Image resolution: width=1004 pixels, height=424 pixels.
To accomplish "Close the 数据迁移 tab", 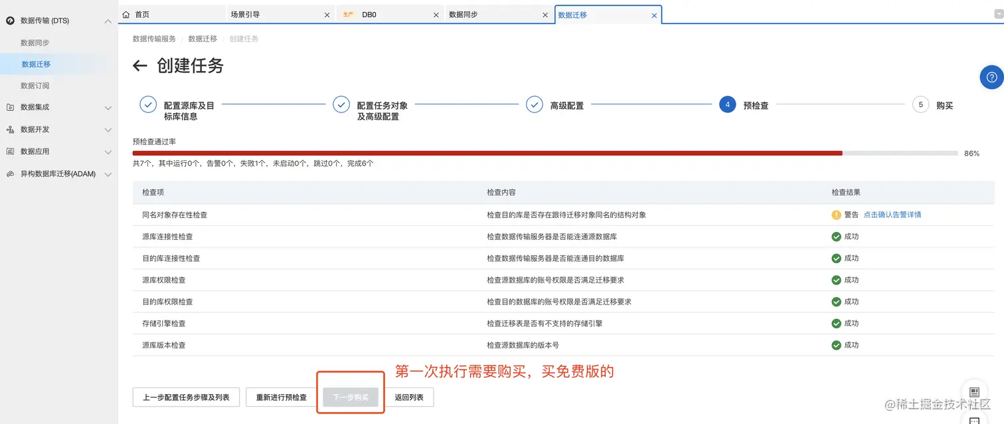I will (x=654, y=15).
